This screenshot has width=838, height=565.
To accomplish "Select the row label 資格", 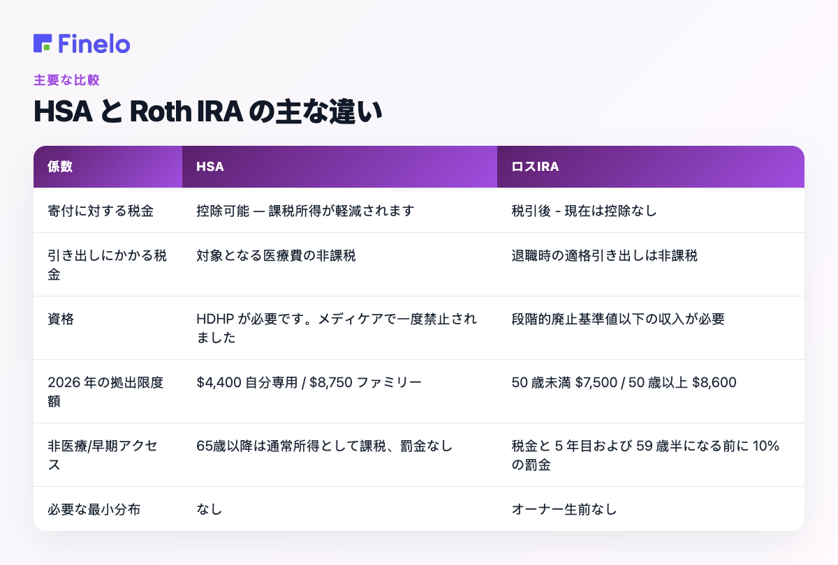I will 59,319.
